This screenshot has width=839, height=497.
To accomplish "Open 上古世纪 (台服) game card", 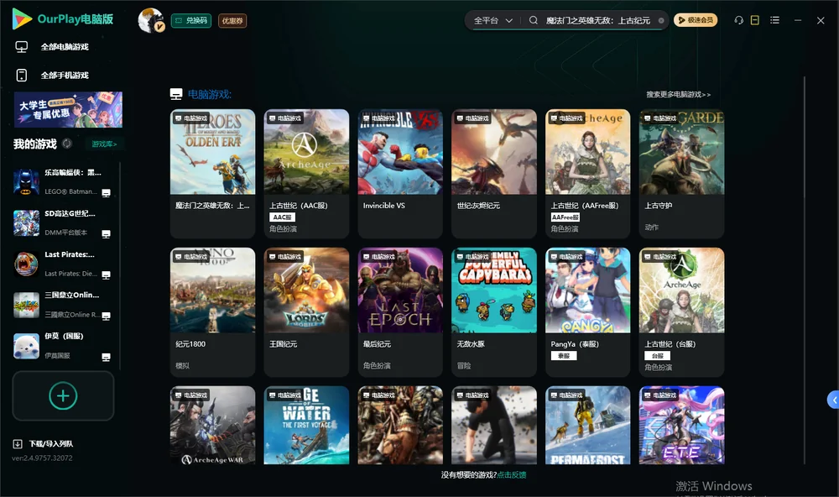I will click(x=681, y=312).
